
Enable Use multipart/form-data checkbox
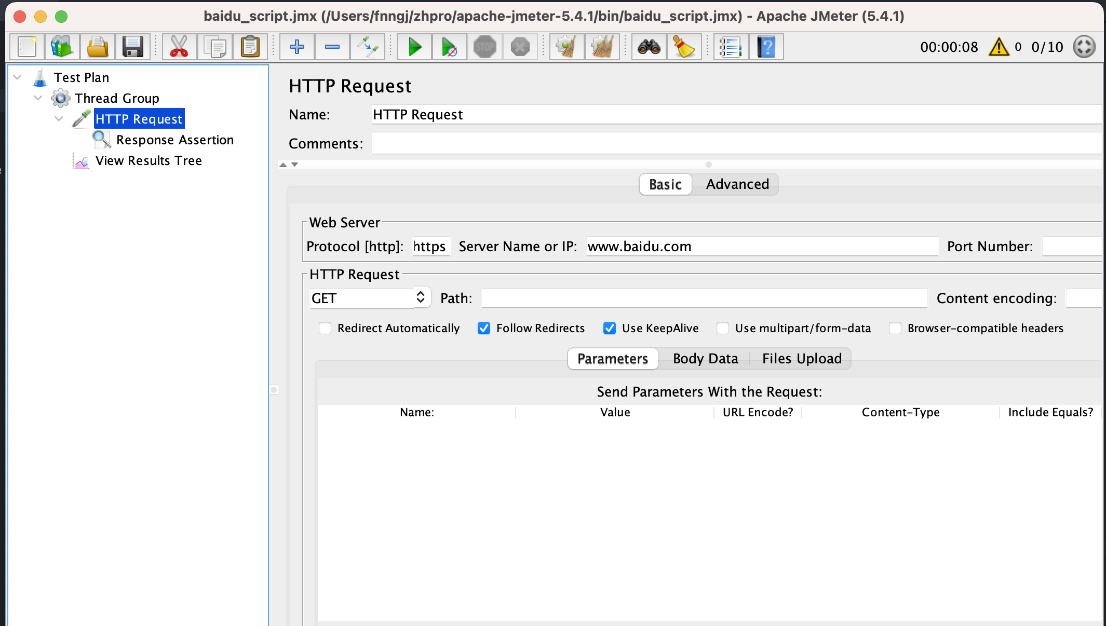tap(723, 328)
